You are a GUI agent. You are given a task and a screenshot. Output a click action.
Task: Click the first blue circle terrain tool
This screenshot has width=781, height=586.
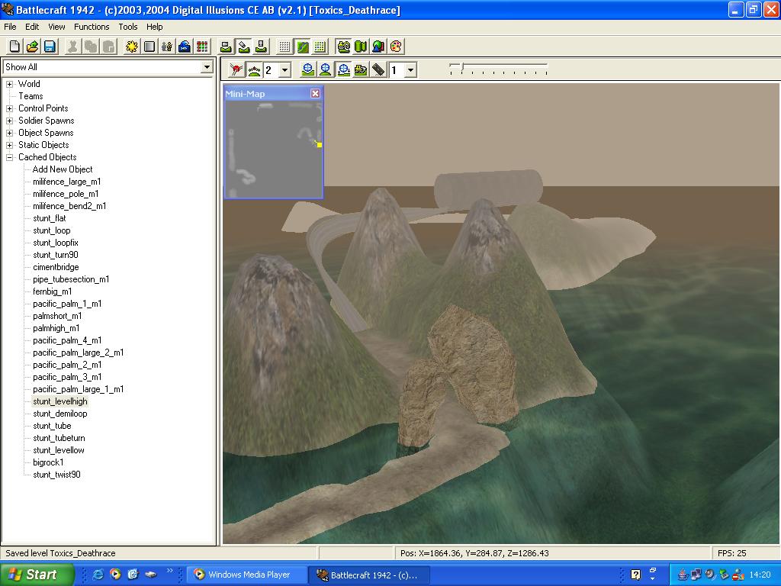click(x=308, y=69)
